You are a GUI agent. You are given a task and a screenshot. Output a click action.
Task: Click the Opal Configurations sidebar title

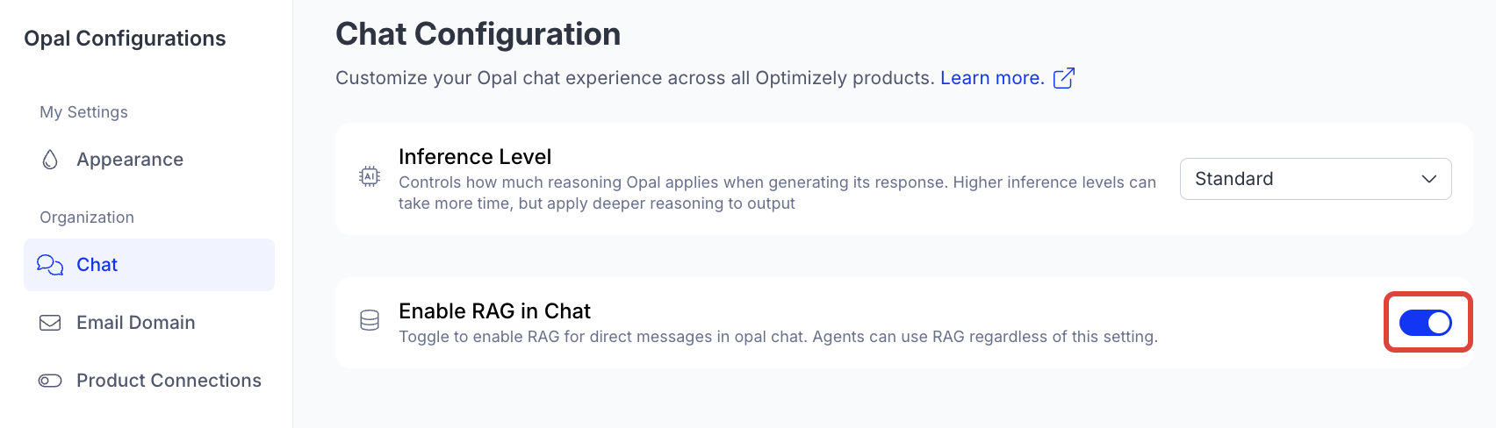(125, 39)
